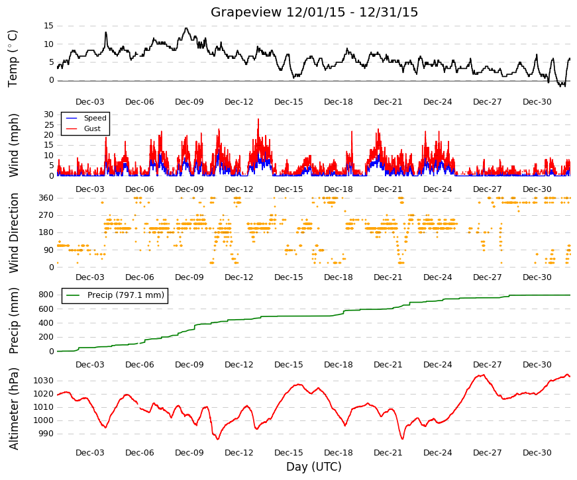Click the Altimeter (hPa) axis label
The width and height of the screenshot is (577, 480).
tap(14, 408)
